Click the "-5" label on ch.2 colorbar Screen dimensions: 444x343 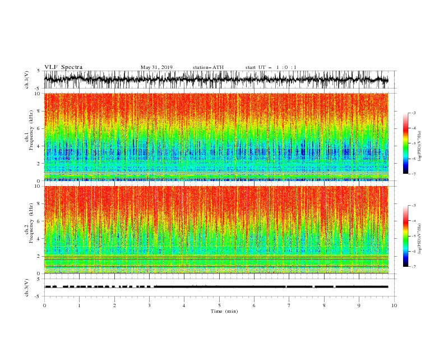414,236
